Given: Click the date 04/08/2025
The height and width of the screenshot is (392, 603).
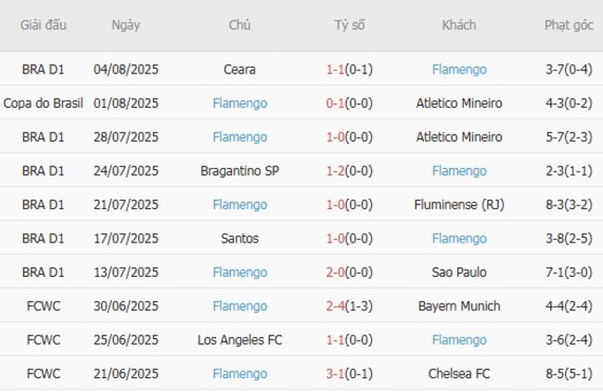Looking at the screenshot, I should [126, 70].
